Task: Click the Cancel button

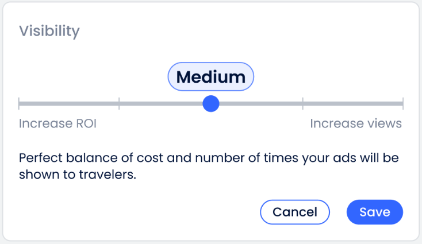Action: [x=294, y=212]
